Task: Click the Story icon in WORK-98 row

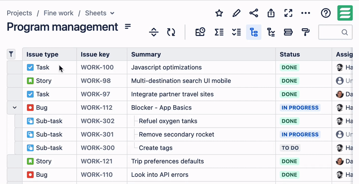Action: [x=30, y=81]
